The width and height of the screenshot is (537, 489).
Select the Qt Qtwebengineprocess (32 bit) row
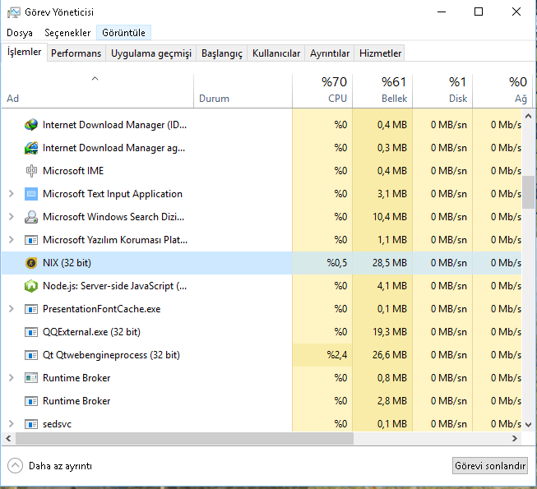point(262,355)
